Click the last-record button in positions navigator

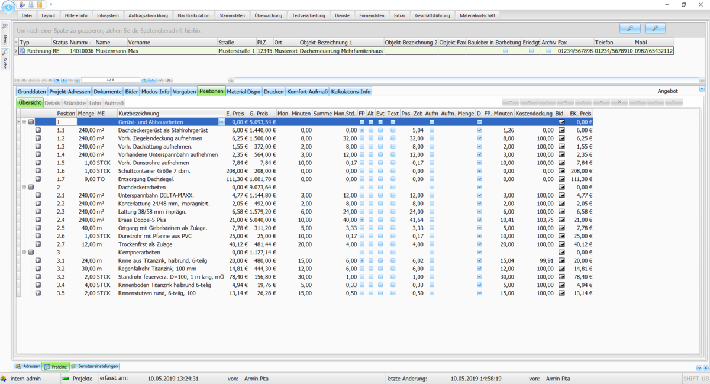click(x=565, y=102)
